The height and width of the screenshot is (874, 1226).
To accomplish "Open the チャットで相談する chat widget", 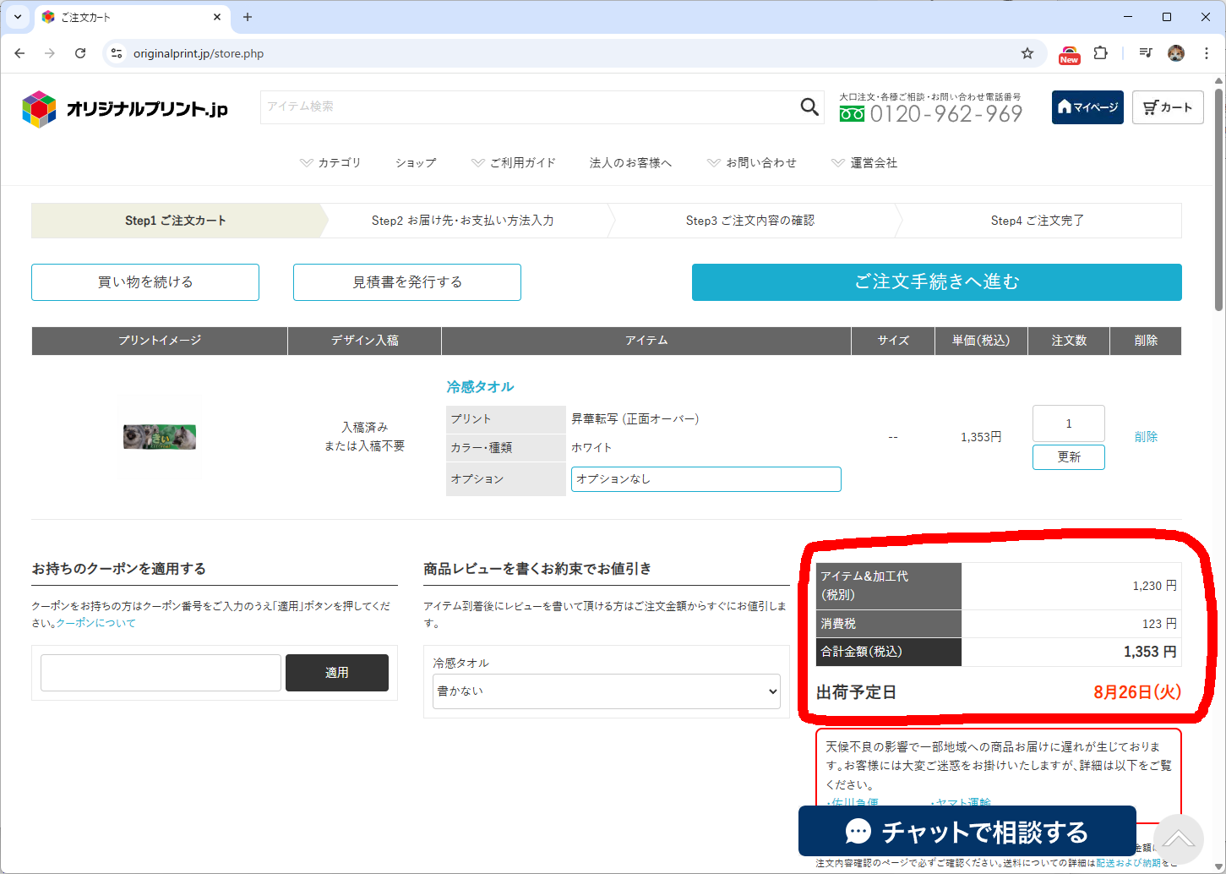I will (967, 832).
